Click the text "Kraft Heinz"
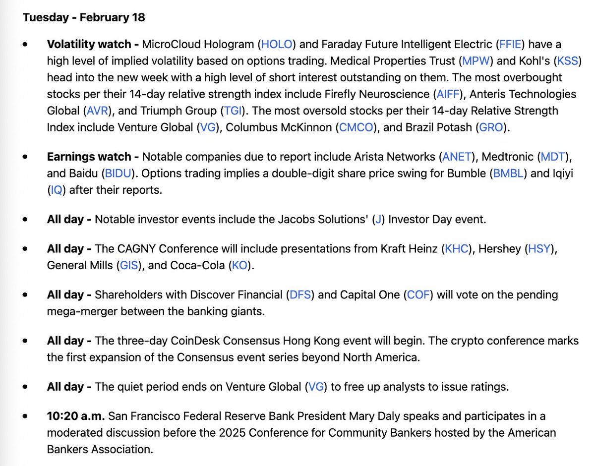The image size is (595, 466). click(x=409, y=249)
